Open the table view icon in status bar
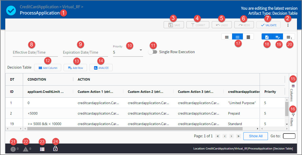Viewport: 302px width, 155px height. coord(42,149)
